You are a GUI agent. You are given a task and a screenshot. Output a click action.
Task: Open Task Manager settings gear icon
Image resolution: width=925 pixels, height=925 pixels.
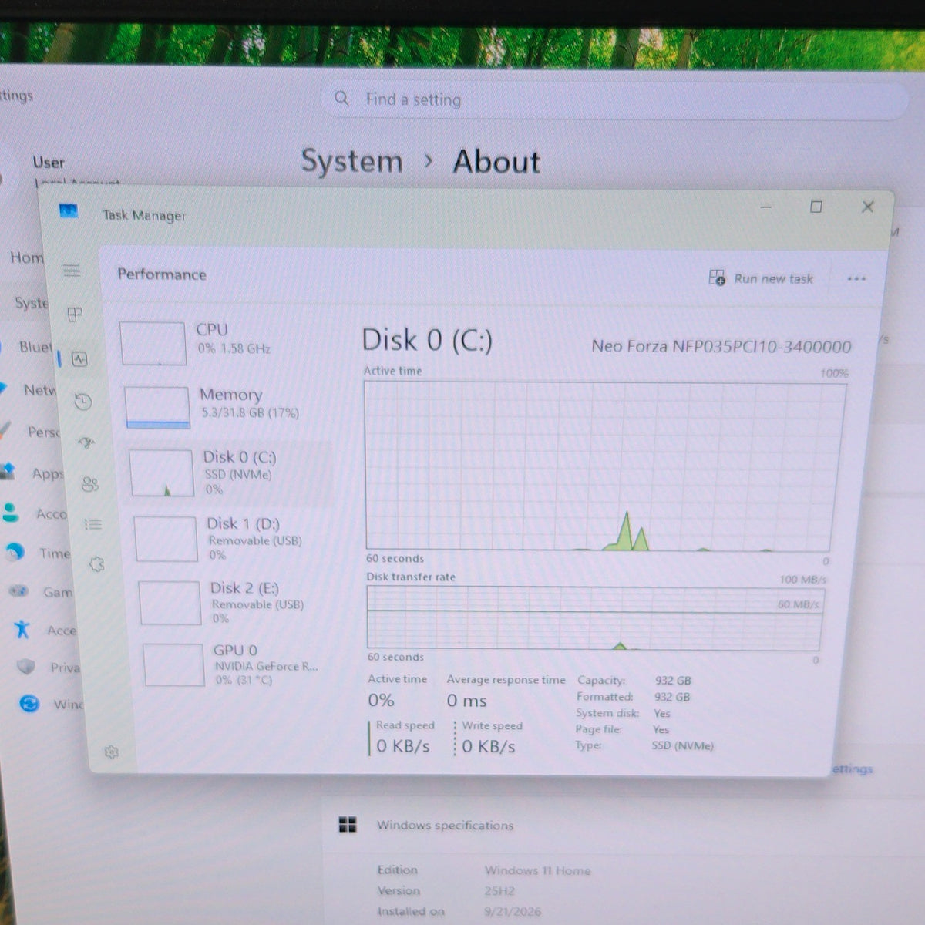pos(111,752)
